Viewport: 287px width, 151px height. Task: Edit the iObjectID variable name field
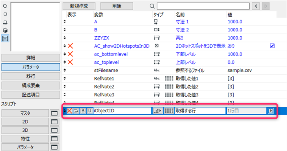point(122,111)
